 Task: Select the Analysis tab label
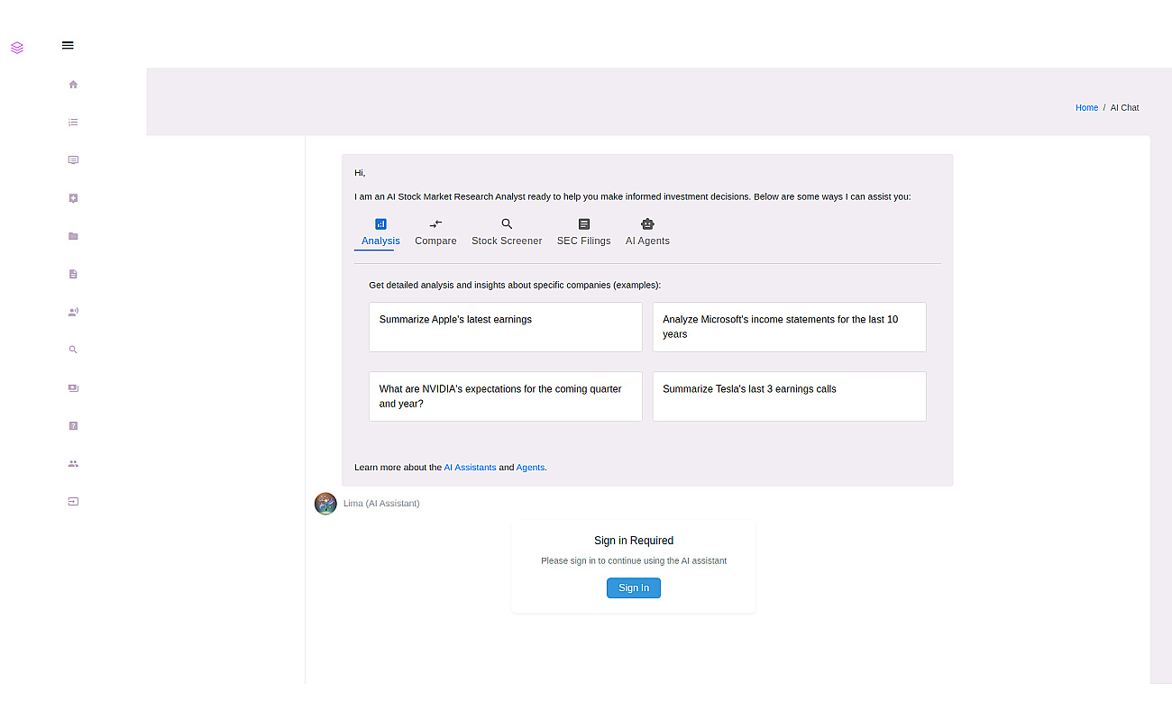(x=380, y=241)
